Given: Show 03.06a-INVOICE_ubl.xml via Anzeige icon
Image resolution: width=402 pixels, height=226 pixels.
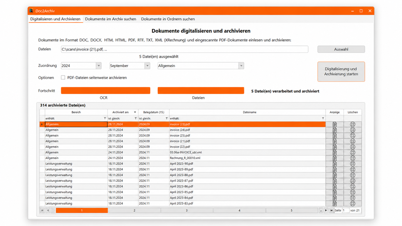Looking at the screenshot, I should click(x=334, y=152).
